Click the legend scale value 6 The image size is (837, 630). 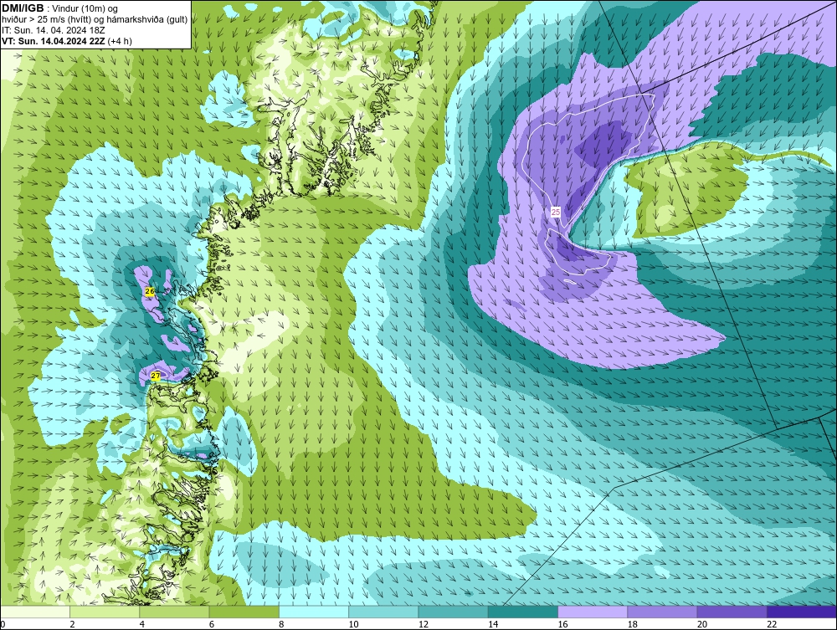click(212, 625)
